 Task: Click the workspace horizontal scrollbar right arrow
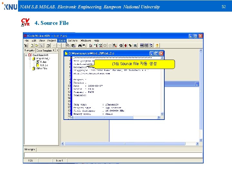197,143
